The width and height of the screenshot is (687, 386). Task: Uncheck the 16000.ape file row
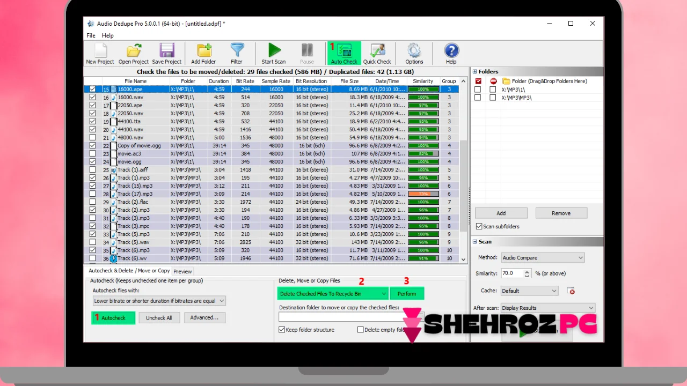coord(93,90)
